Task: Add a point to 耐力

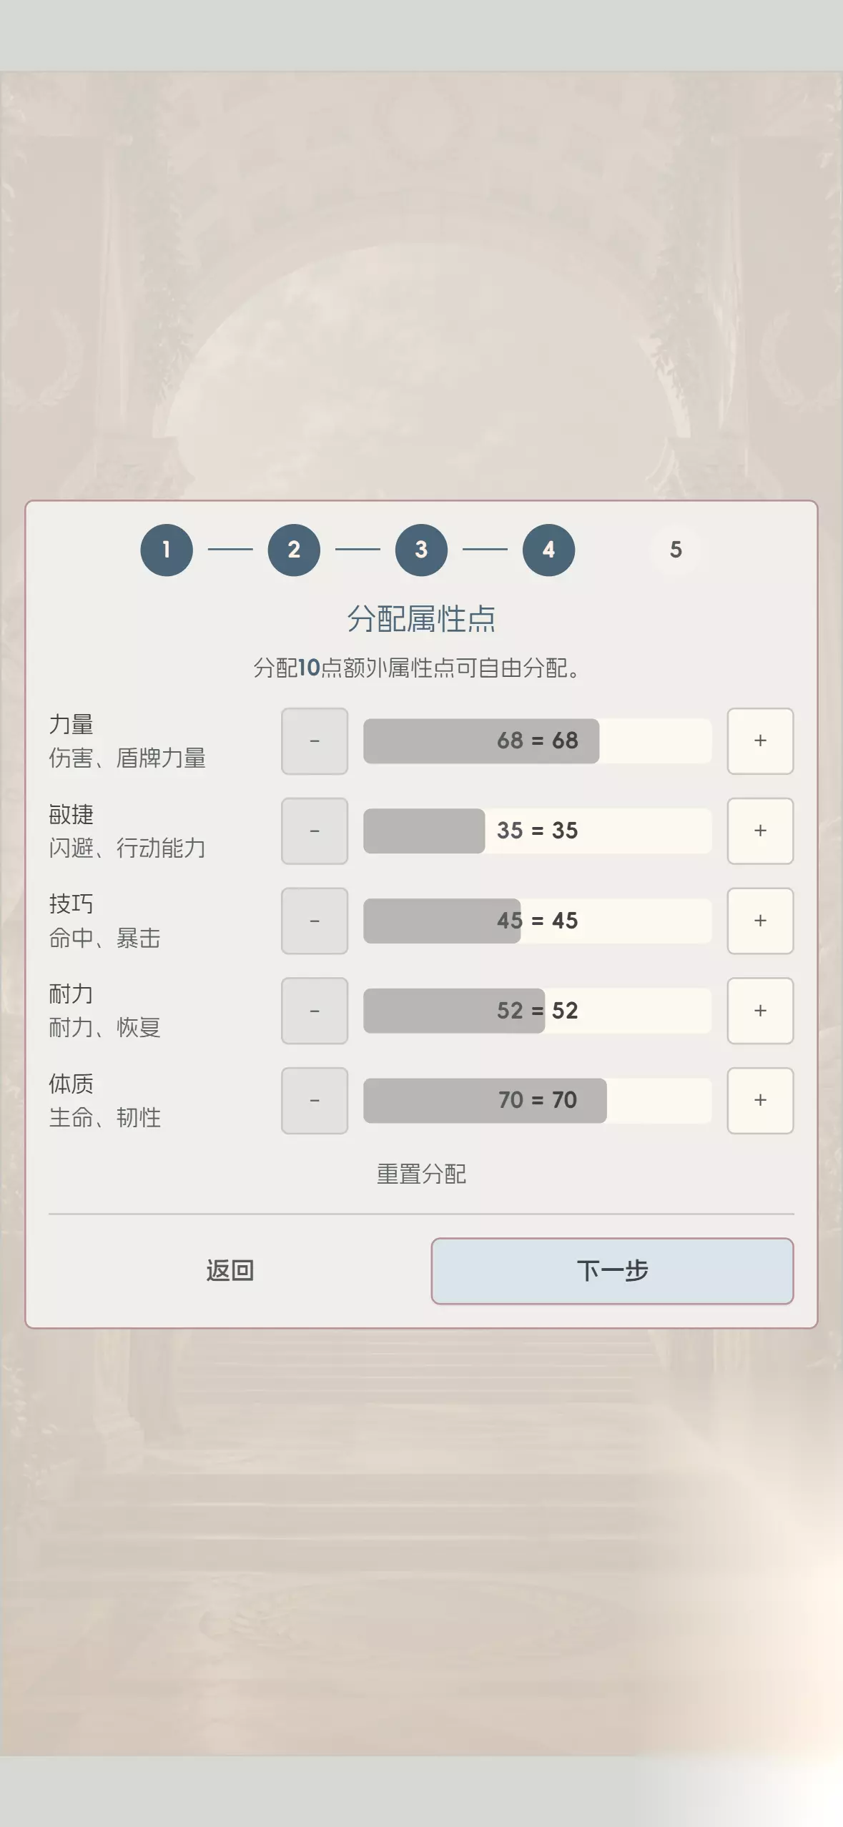Action: tap(760, 1011)
